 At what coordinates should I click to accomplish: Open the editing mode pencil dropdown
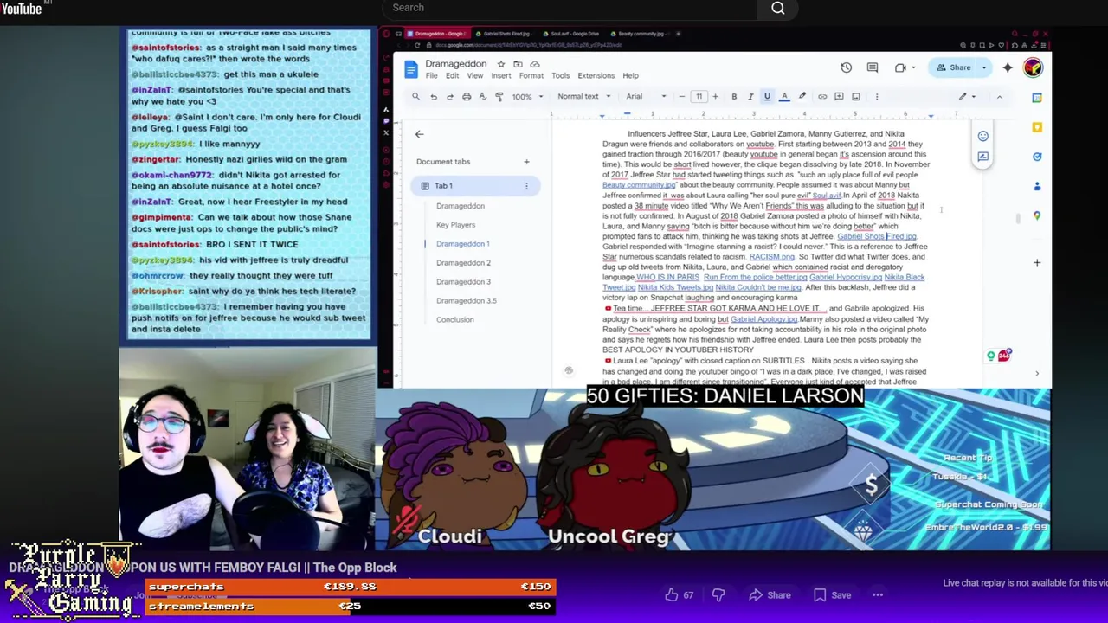click(x=968, y=97)
